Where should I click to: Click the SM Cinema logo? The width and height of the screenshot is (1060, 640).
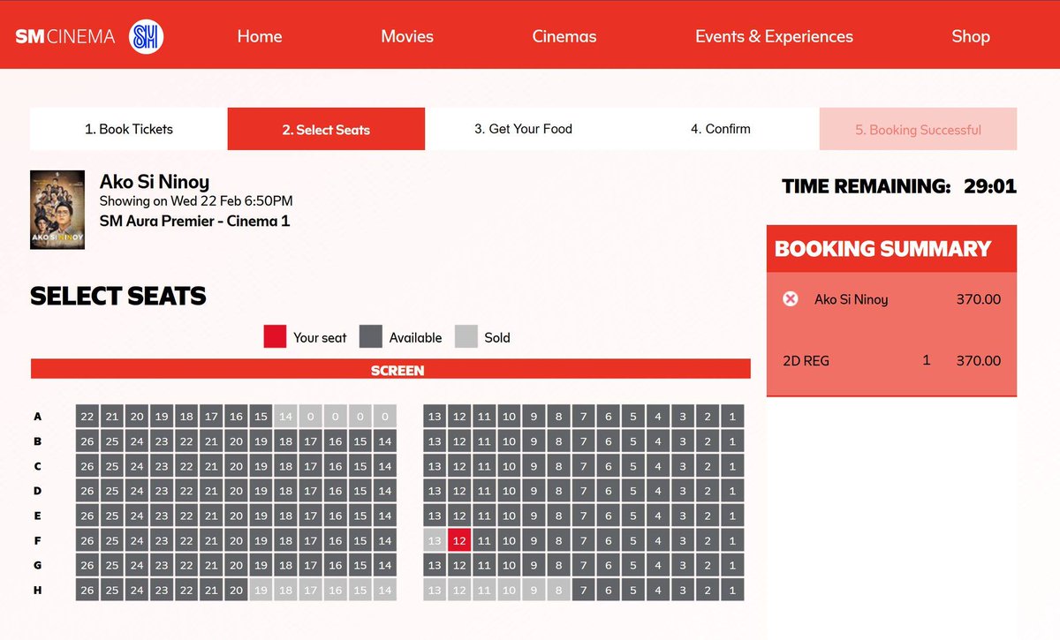pos(89,36)
